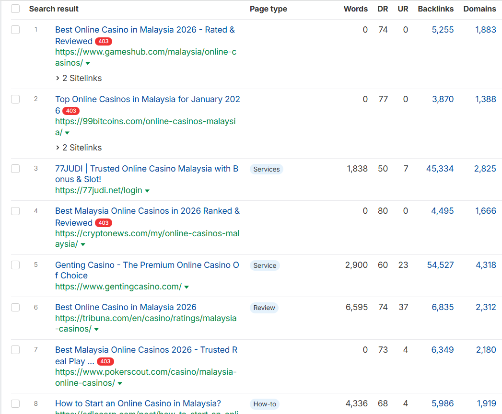This screenshot has width=502, height=414.
Task: Click the Service tag on Genting Casino row
Action: click(x=265, y=265)
